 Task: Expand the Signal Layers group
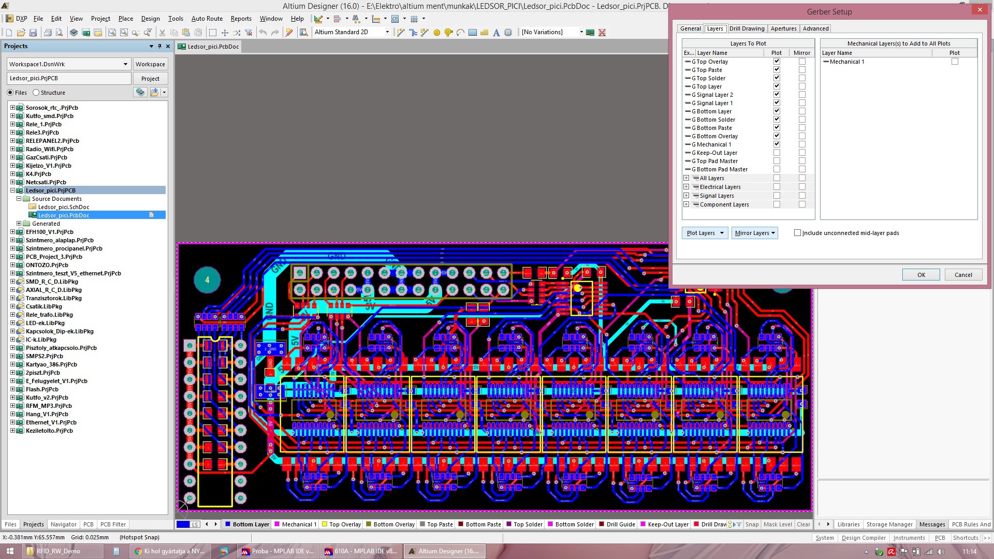pos(686,196)
